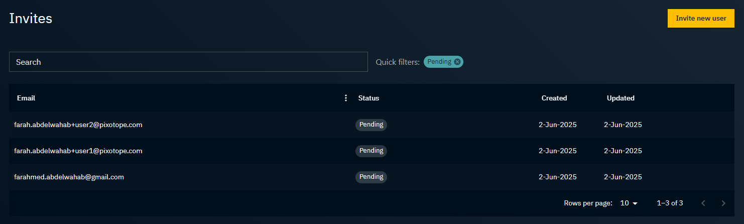The width and height of the screenshot is (744, 224).
Task: Click the rows per page value 10
Action: [x=625, y=203]
